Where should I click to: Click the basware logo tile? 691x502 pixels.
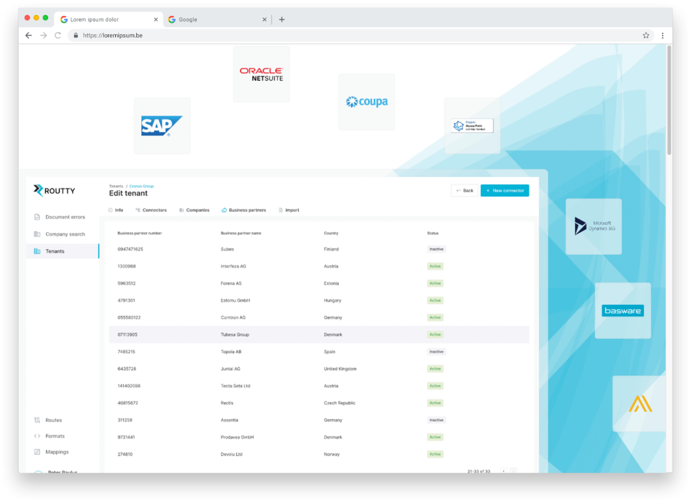(623, 310)
